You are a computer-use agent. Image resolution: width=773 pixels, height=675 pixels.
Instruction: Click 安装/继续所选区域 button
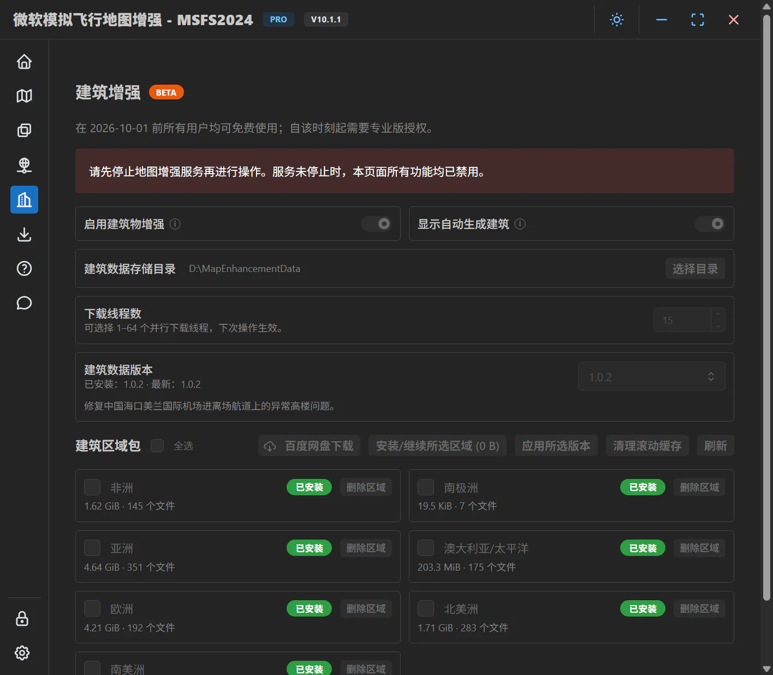click(x=437, y=446)
